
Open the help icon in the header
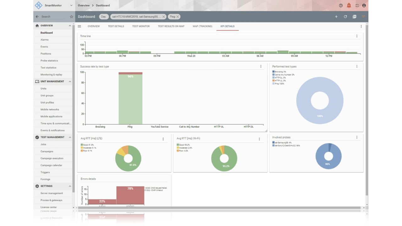pos(341,6)
